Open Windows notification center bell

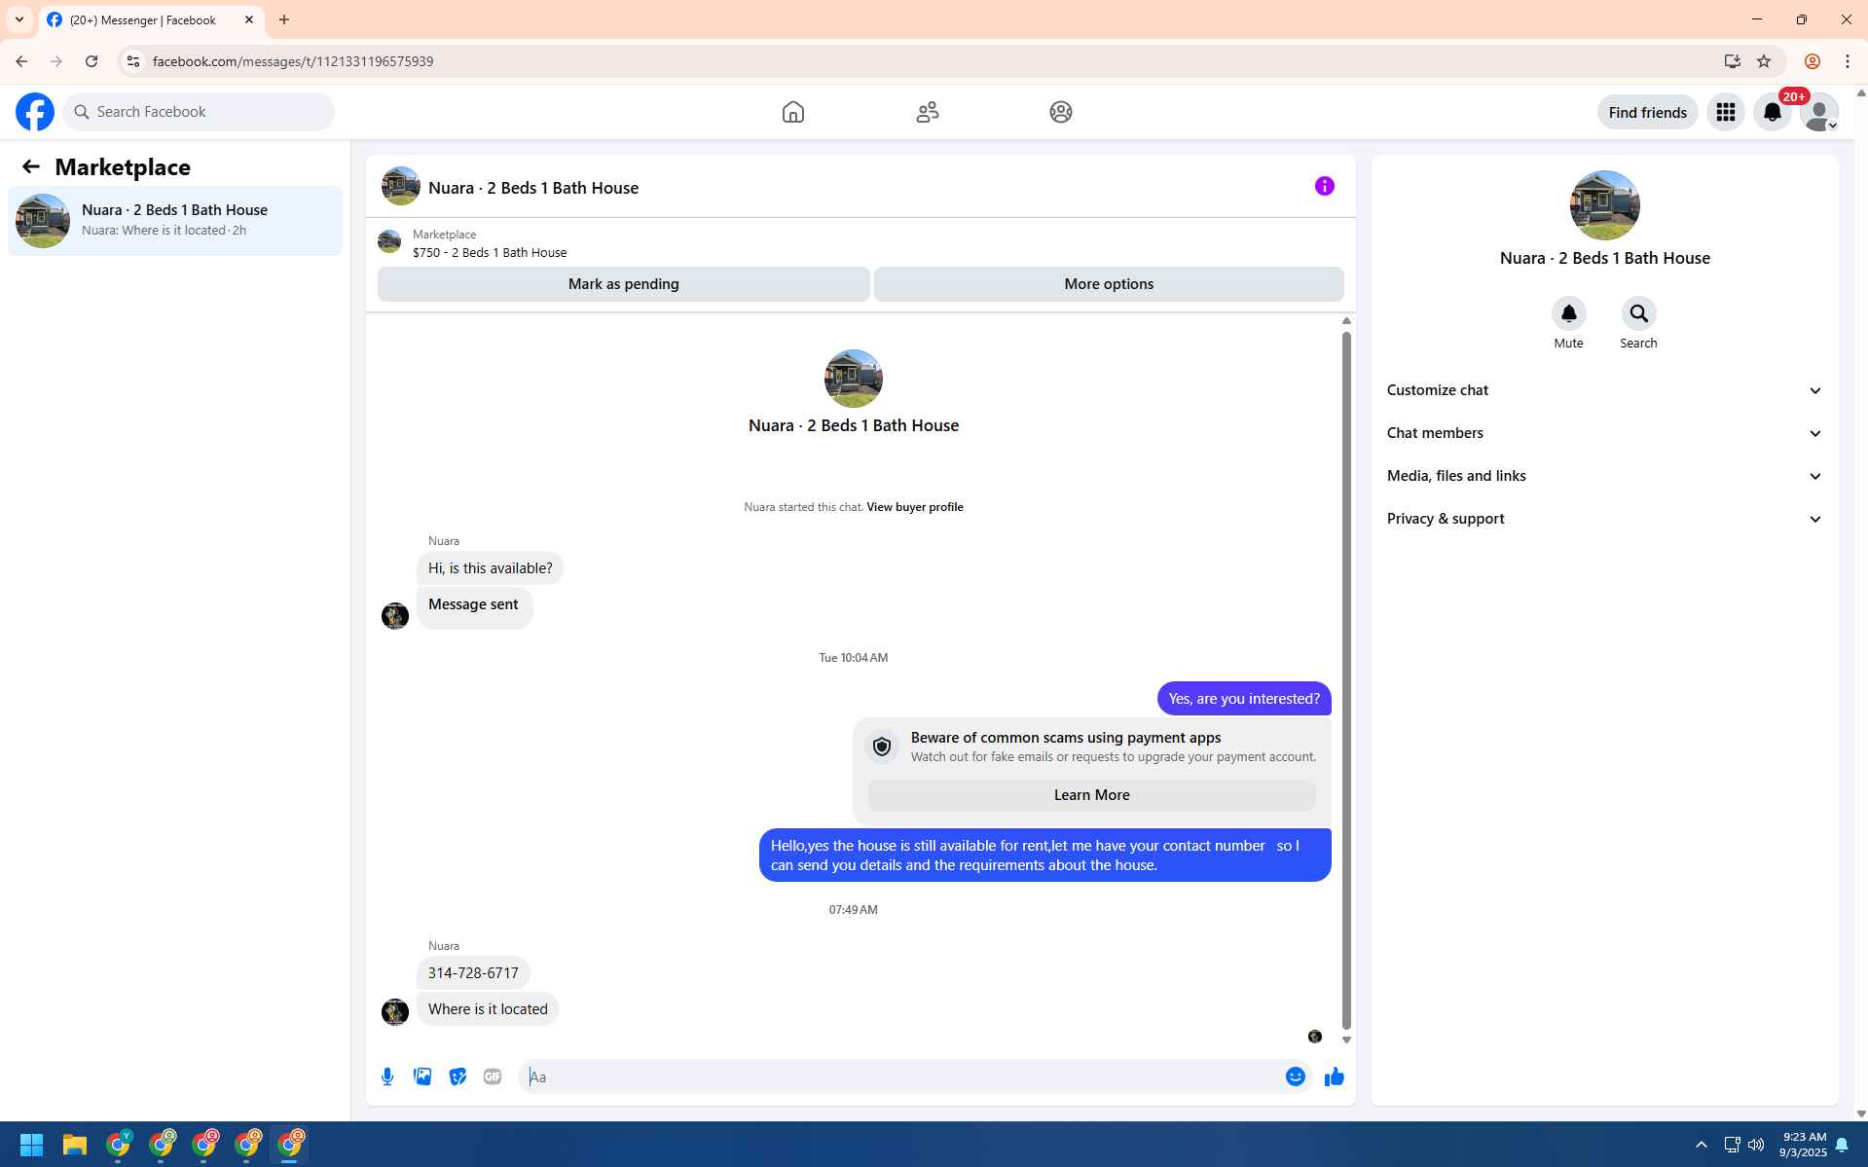pos(1841,1145)
